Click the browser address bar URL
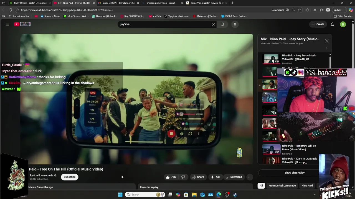 click(67, 10)
